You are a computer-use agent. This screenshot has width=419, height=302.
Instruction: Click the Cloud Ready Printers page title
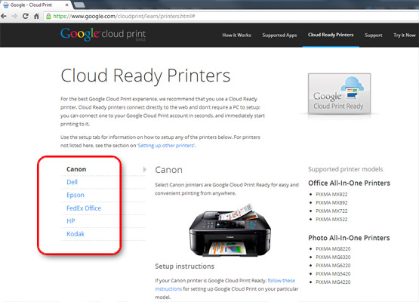pos(146,75)
